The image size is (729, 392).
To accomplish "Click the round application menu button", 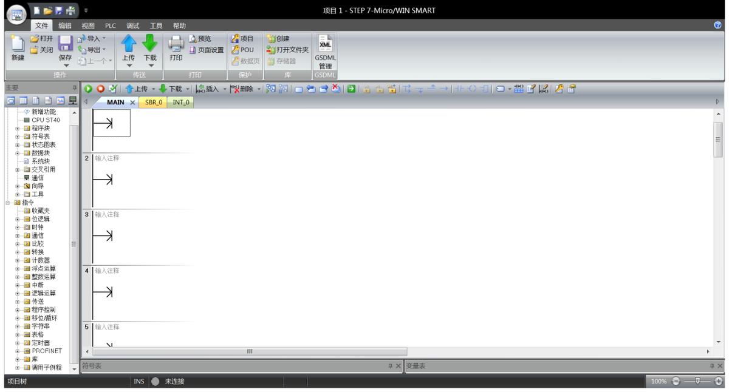I will (18, 15).
